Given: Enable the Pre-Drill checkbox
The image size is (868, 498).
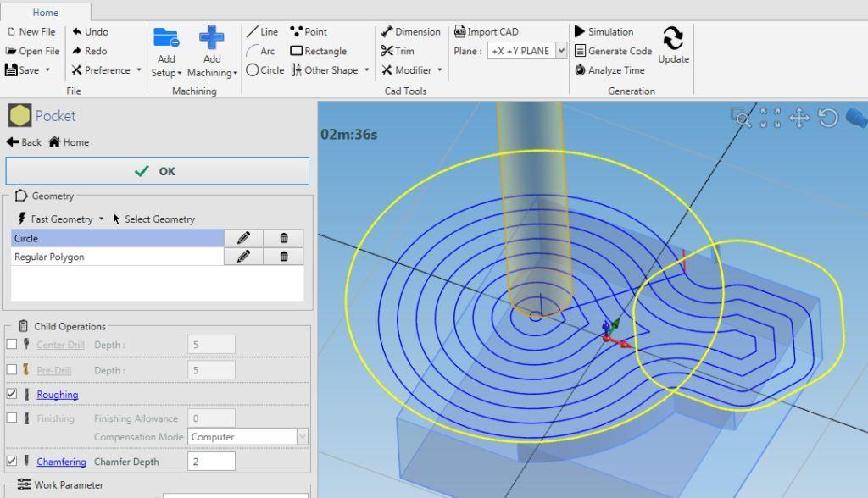Looking at the screenshot, I should (x=12, y=369).
